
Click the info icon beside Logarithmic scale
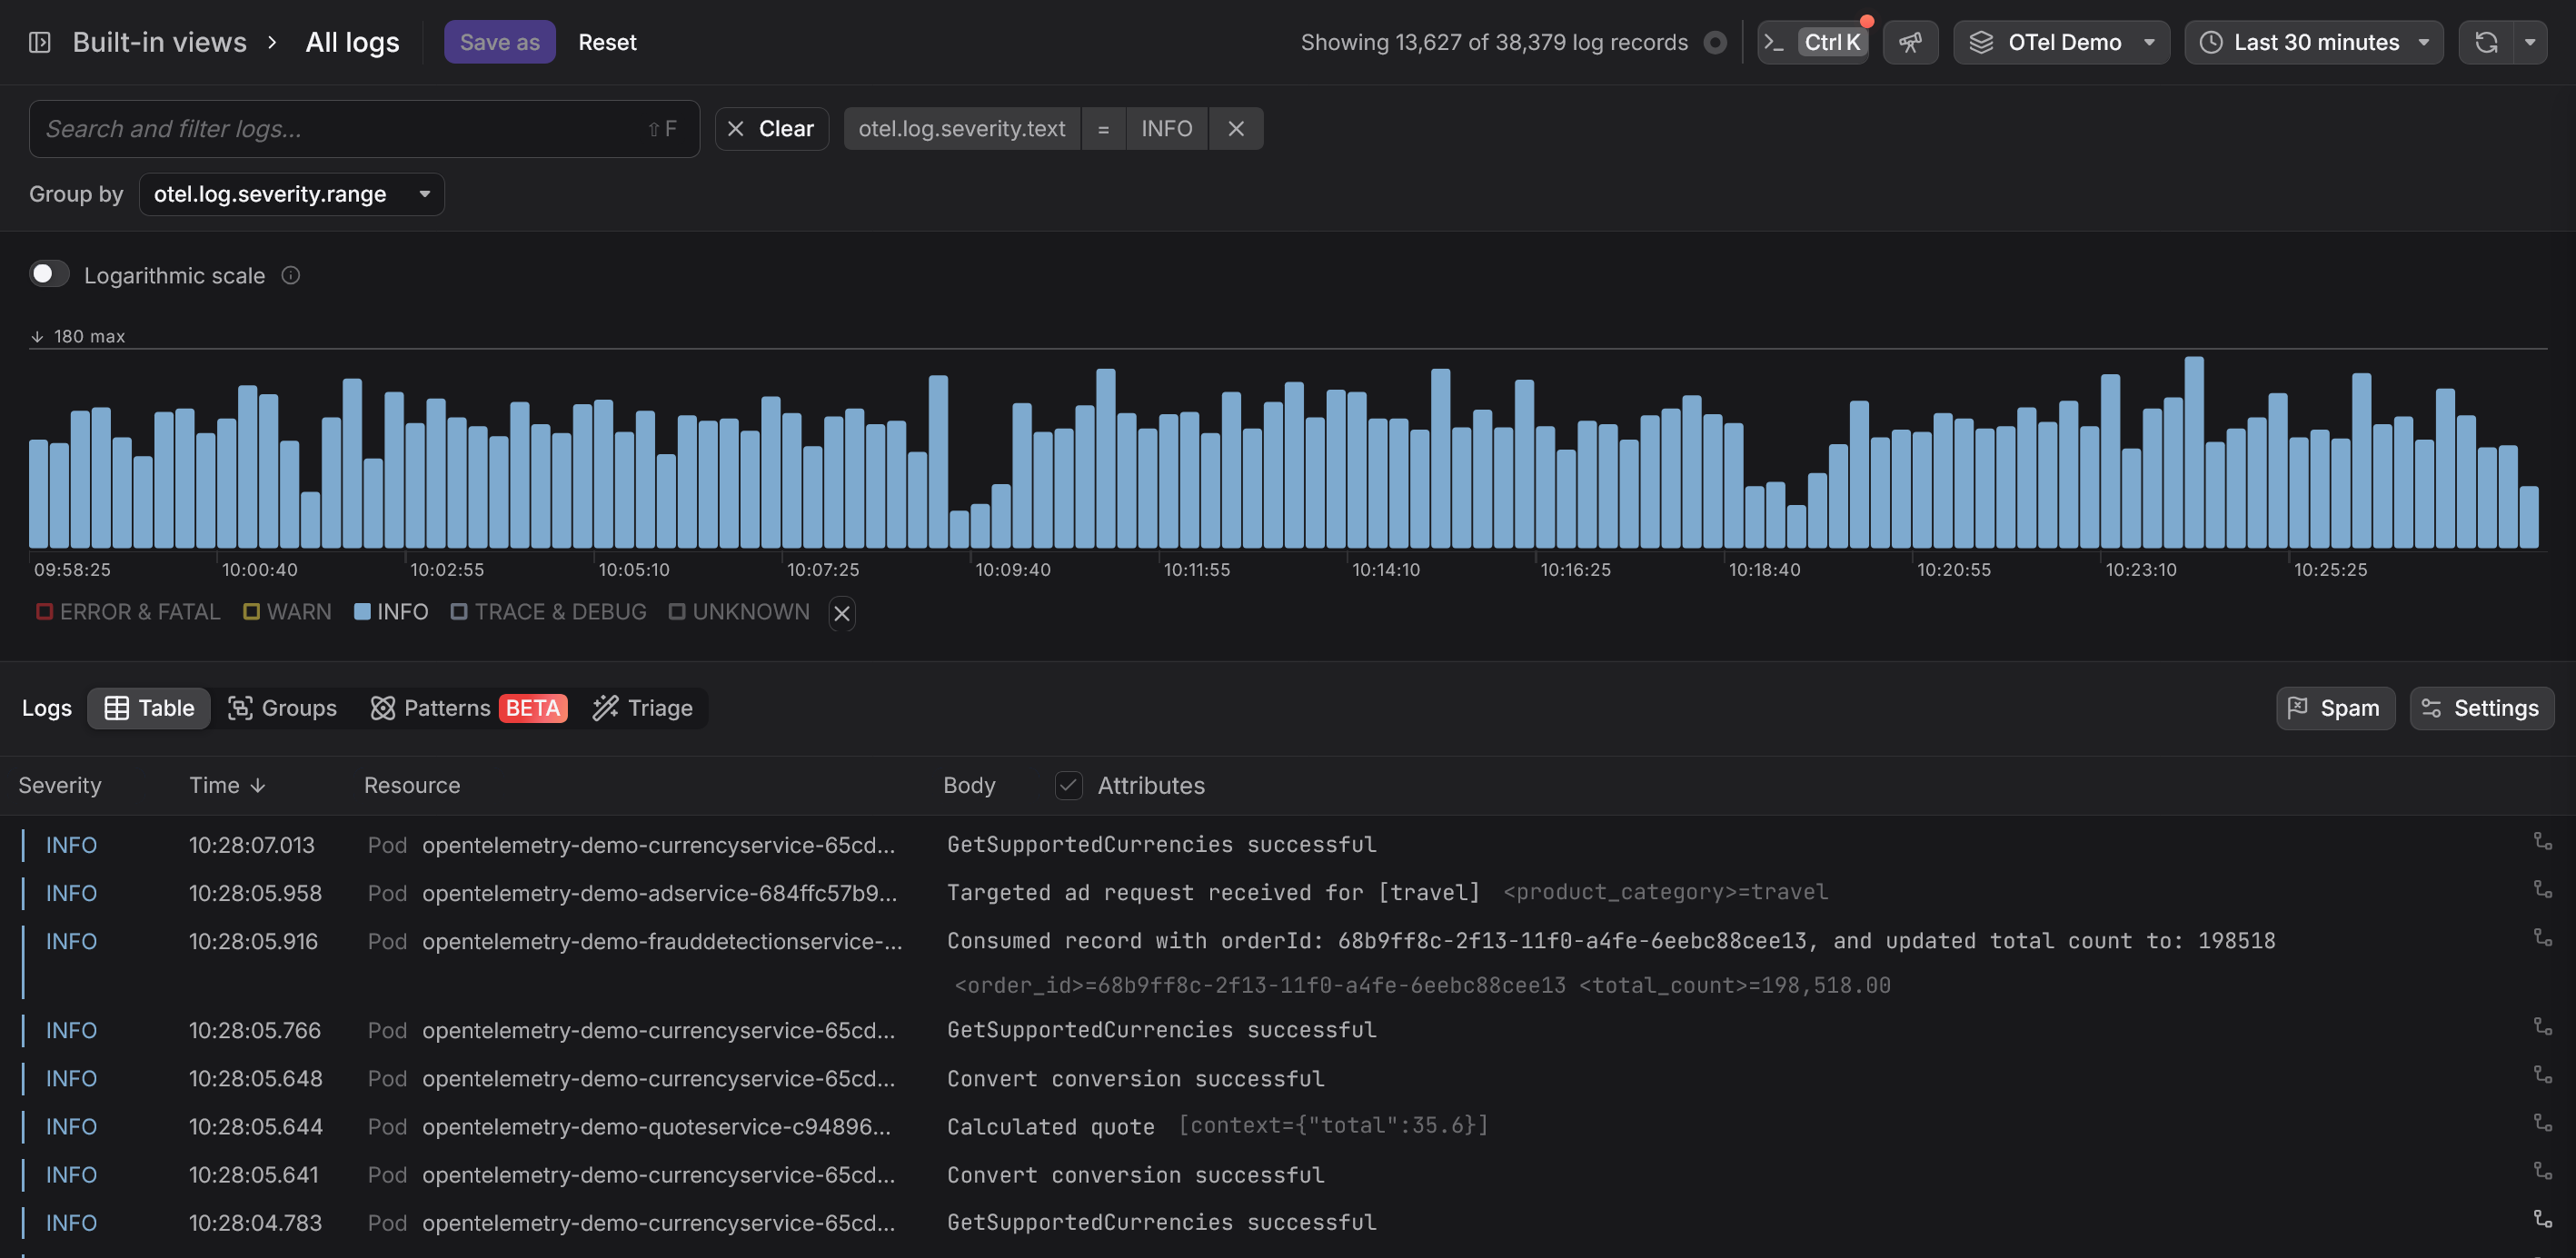tap(291, 275)
